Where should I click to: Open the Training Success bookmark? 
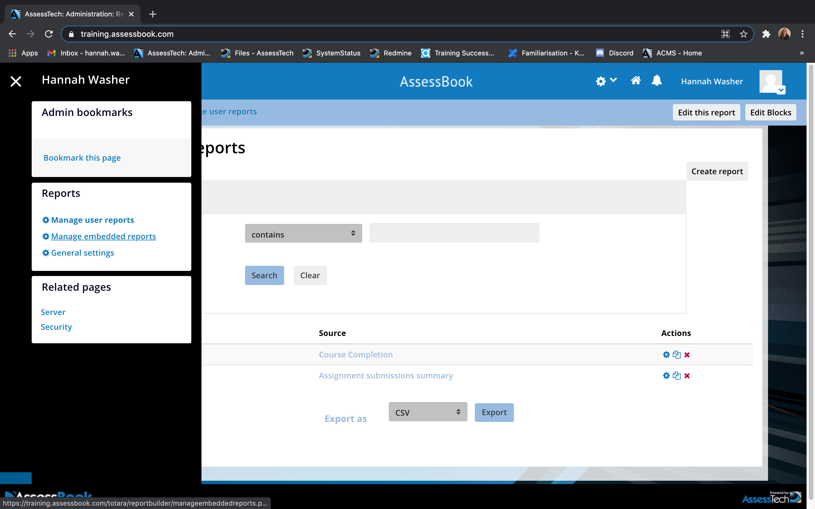pyautogui.click(x=458, y=53)
